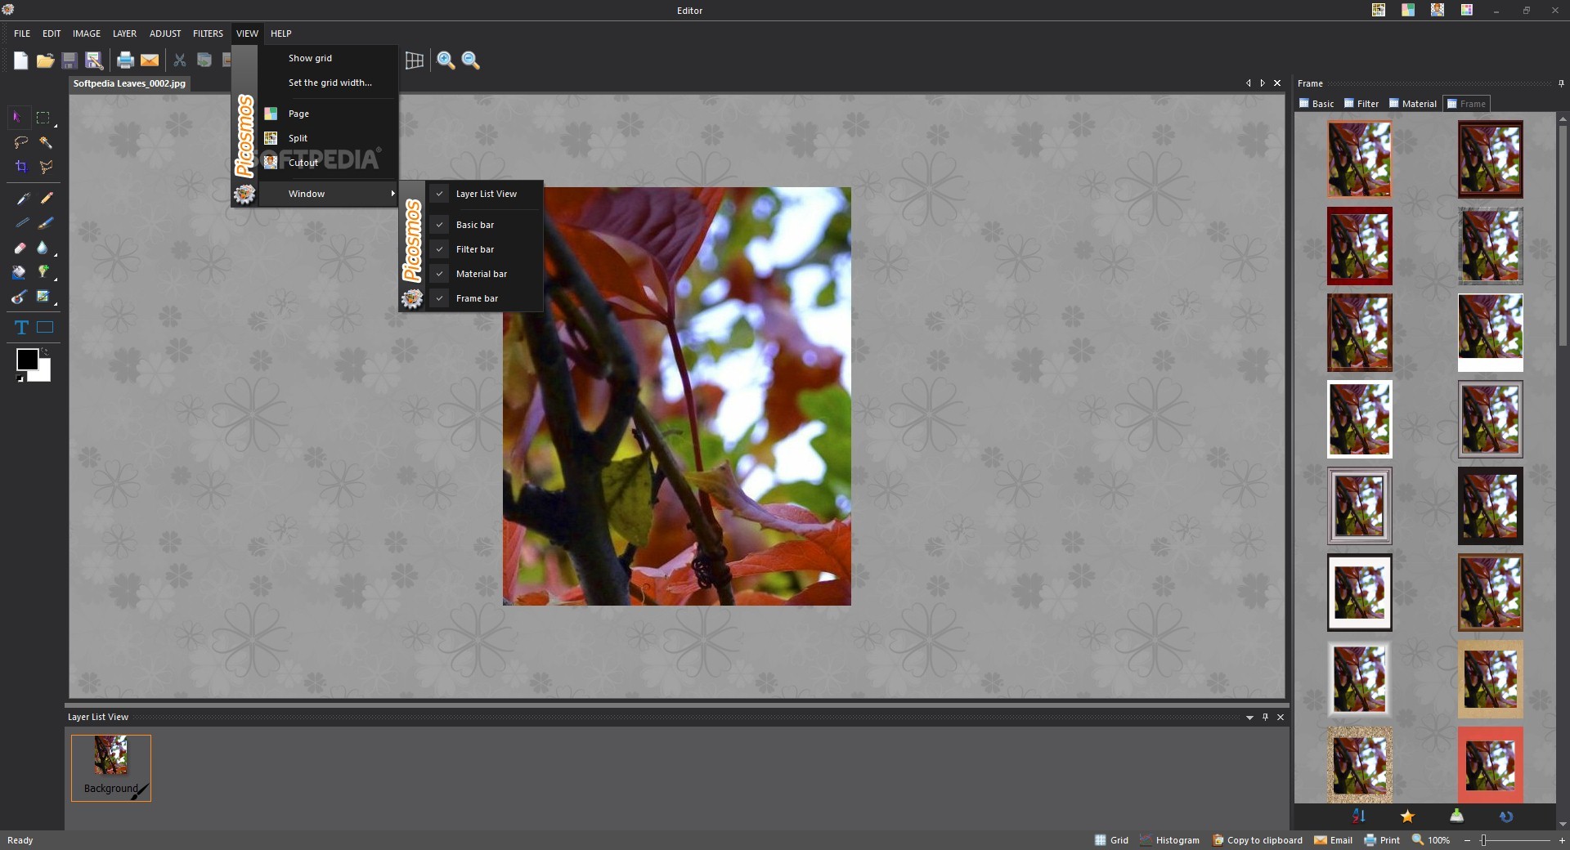Click the grid icon in the top toolbar
Viewport: 1570px width, 850px height.
click(x=415, y=60)
